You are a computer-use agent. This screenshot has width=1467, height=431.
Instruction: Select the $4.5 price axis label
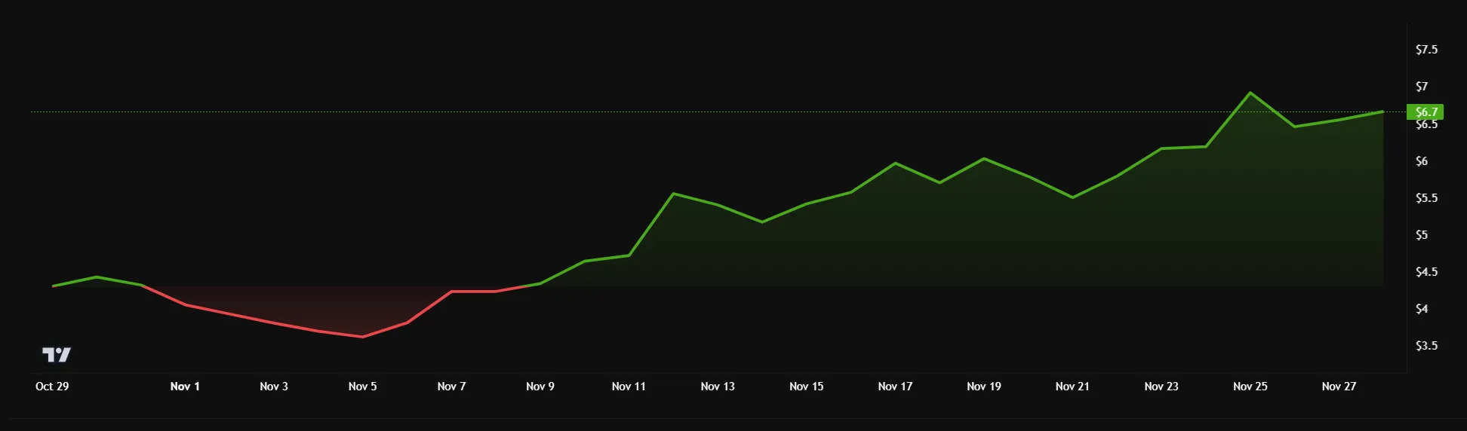(1426, 272)
